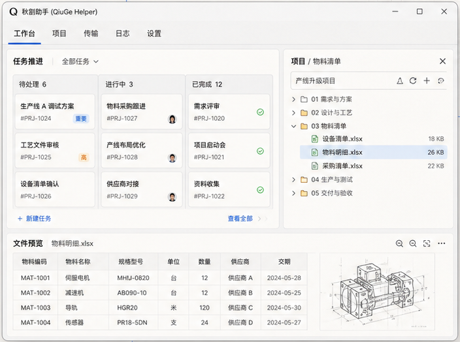
Task: Click the 项目 breadcrumb in right panel
Action: click(298, 61)
